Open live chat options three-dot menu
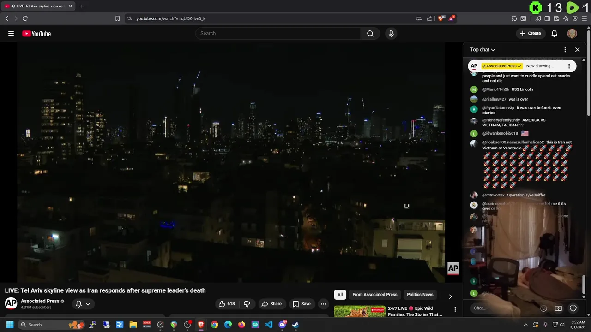 point(565,50)
